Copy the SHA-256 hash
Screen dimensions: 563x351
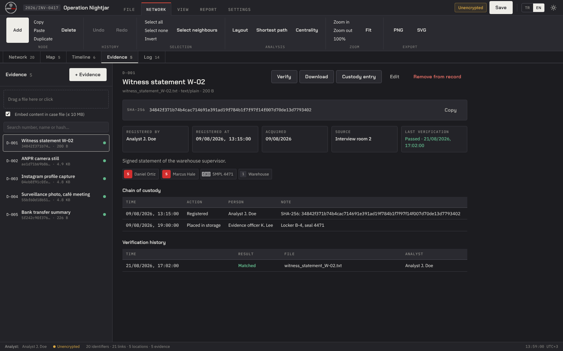[450, 110]
